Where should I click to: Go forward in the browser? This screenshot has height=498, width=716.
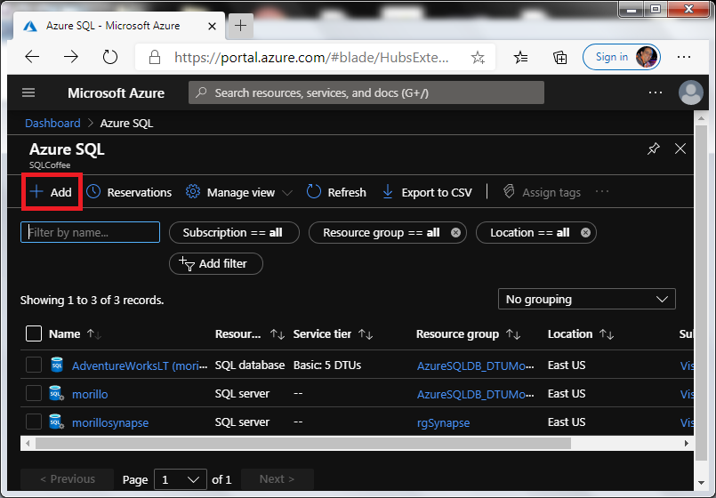pyautogui.click(x=71, y=57)
